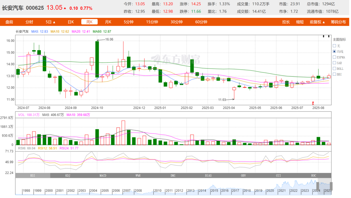Click the 拉长 stretch button
Screen dimensions: 351x198
pos(286,22)
